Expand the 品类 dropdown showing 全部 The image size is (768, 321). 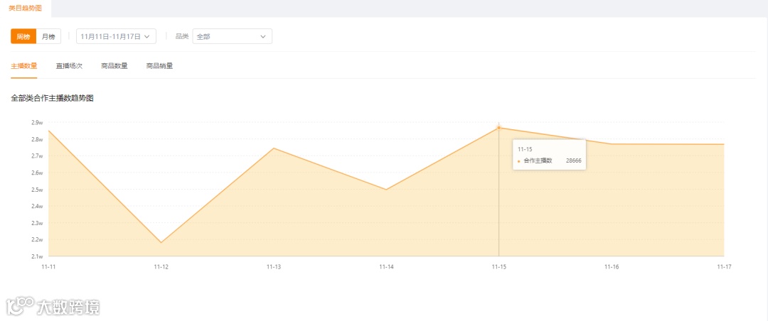[x=232, y=36]
